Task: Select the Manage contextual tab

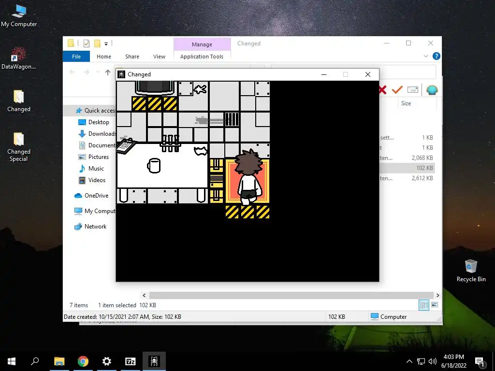Action: [202, 44]
